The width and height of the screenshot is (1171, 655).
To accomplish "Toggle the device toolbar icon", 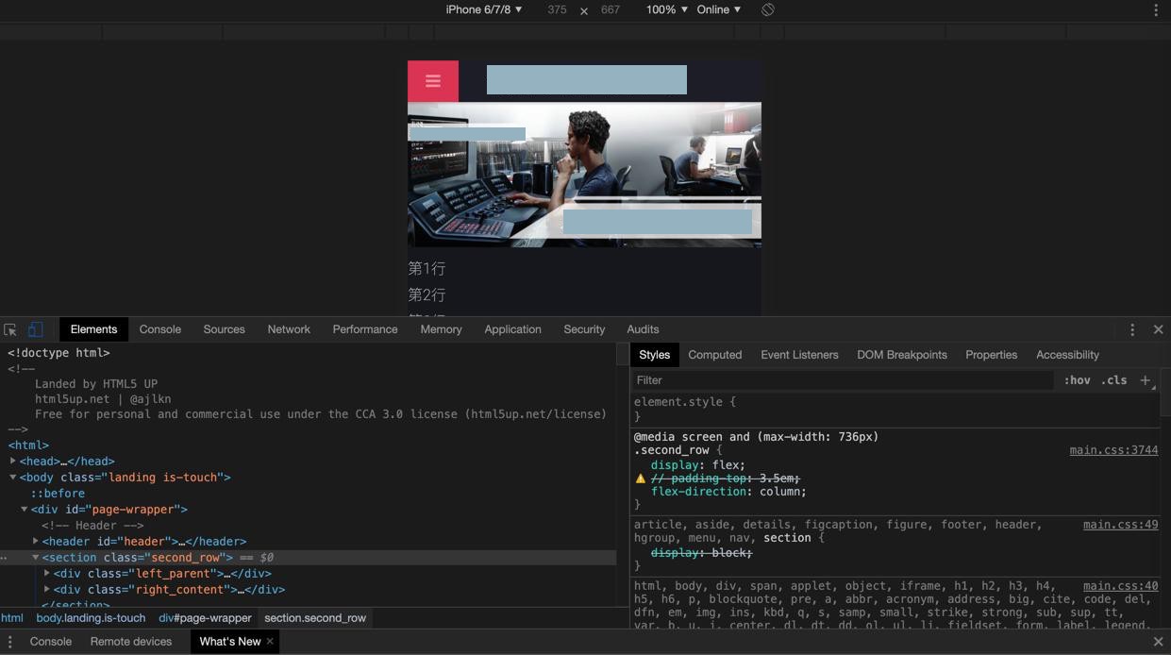I will point(35,329).
